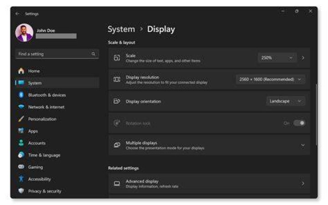Viewport: 328px width, 205px height.
Task: Open John Doe's profile picture
Action: (x=24, y=33)
